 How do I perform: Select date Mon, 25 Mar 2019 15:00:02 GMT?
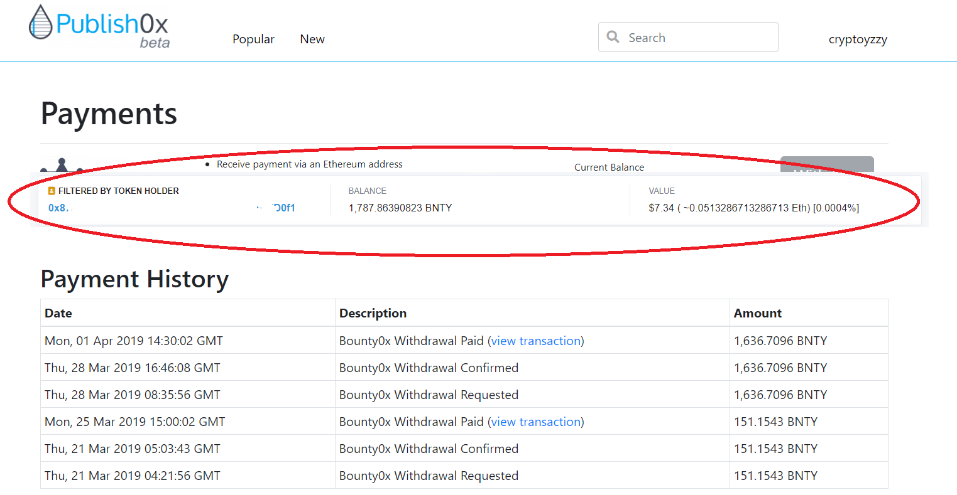tap(134, 422)
